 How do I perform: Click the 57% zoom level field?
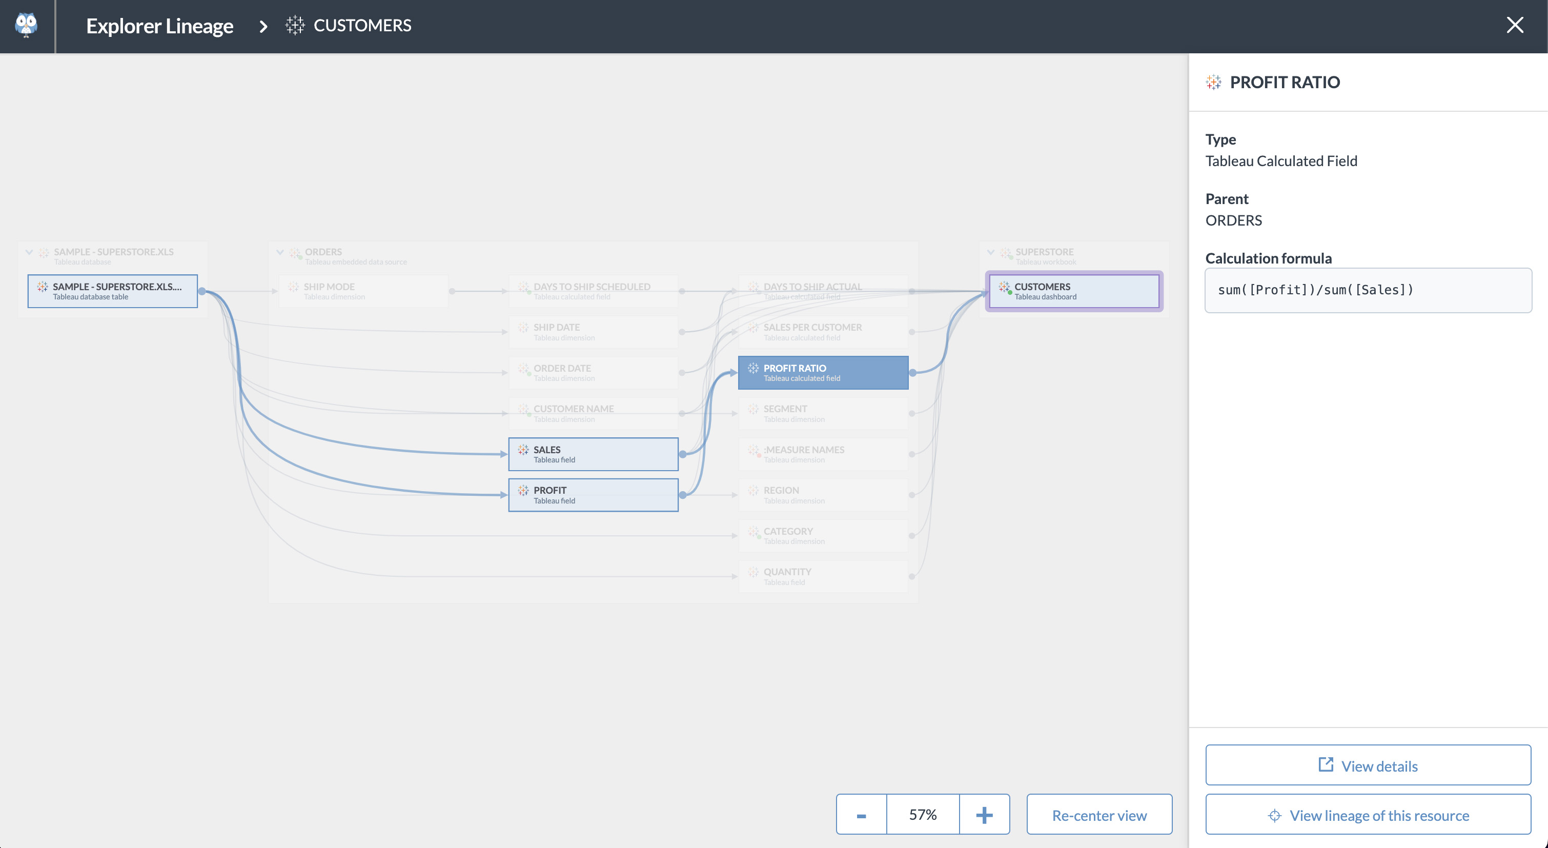923,814
